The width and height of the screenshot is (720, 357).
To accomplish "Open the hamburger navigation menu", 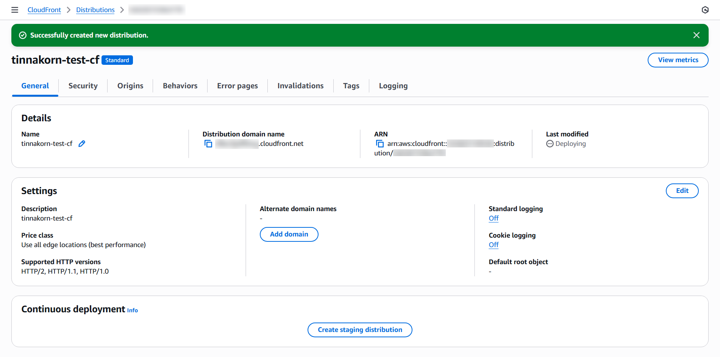I will point(15,10).
